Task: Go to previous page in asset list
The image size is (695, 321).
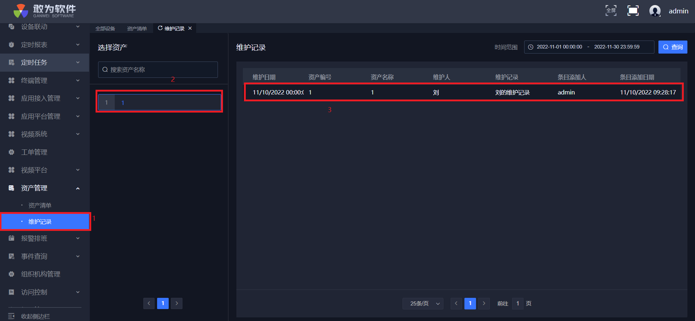Action: pos(149,303)
